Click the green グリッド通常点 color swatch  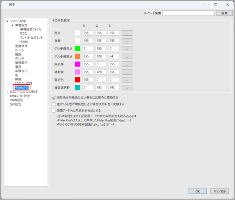(78, 48)
